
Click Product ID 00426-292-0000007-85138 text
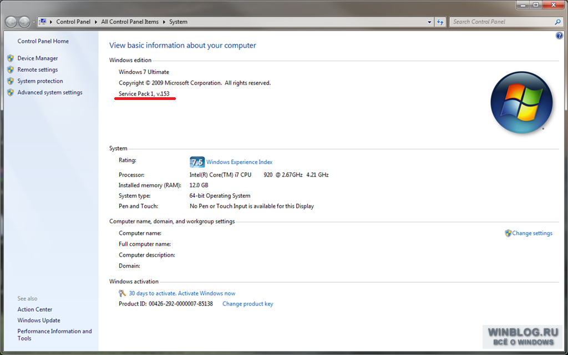coord(165,304)
